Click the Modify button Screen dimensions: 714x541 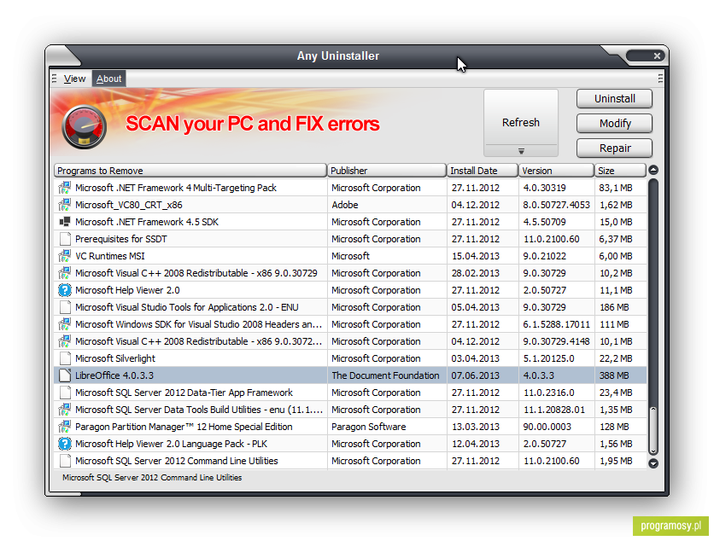coord(614,124)
